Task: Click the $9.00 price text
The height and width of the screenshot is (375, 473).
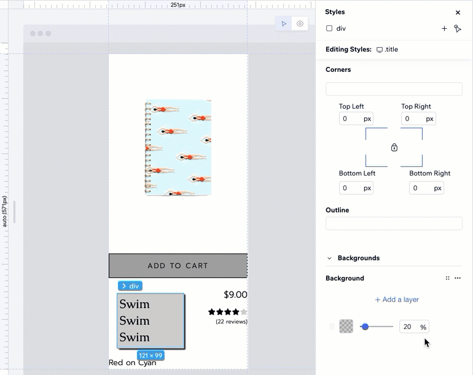Action: tap(235, 295)
